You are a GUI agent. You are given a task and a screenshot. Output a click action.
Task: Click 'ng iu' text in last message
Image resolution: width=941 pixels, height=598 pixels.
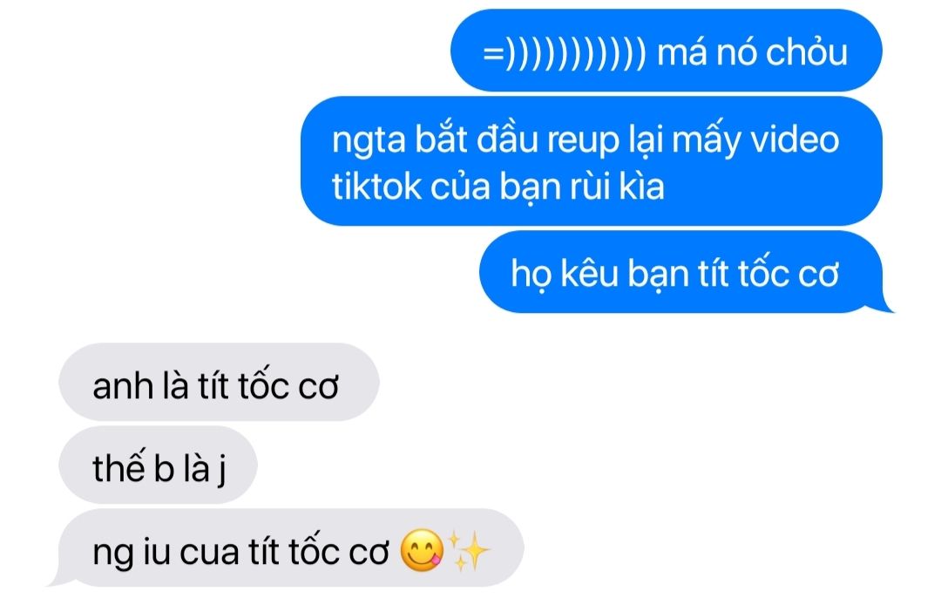[x=132, y=553]
